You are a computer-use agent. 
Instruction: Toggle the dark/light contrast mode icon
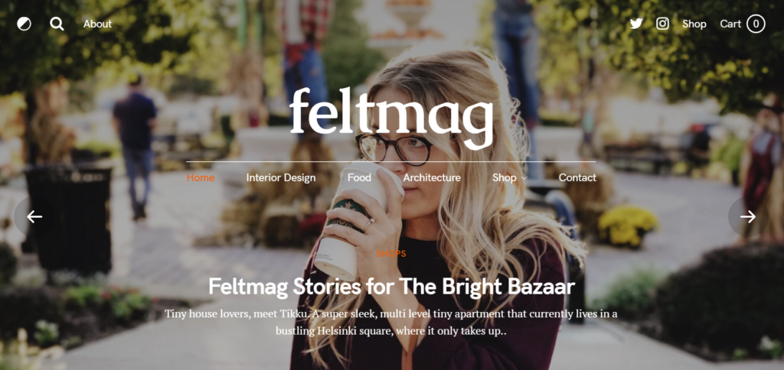(x=24, y=24)
